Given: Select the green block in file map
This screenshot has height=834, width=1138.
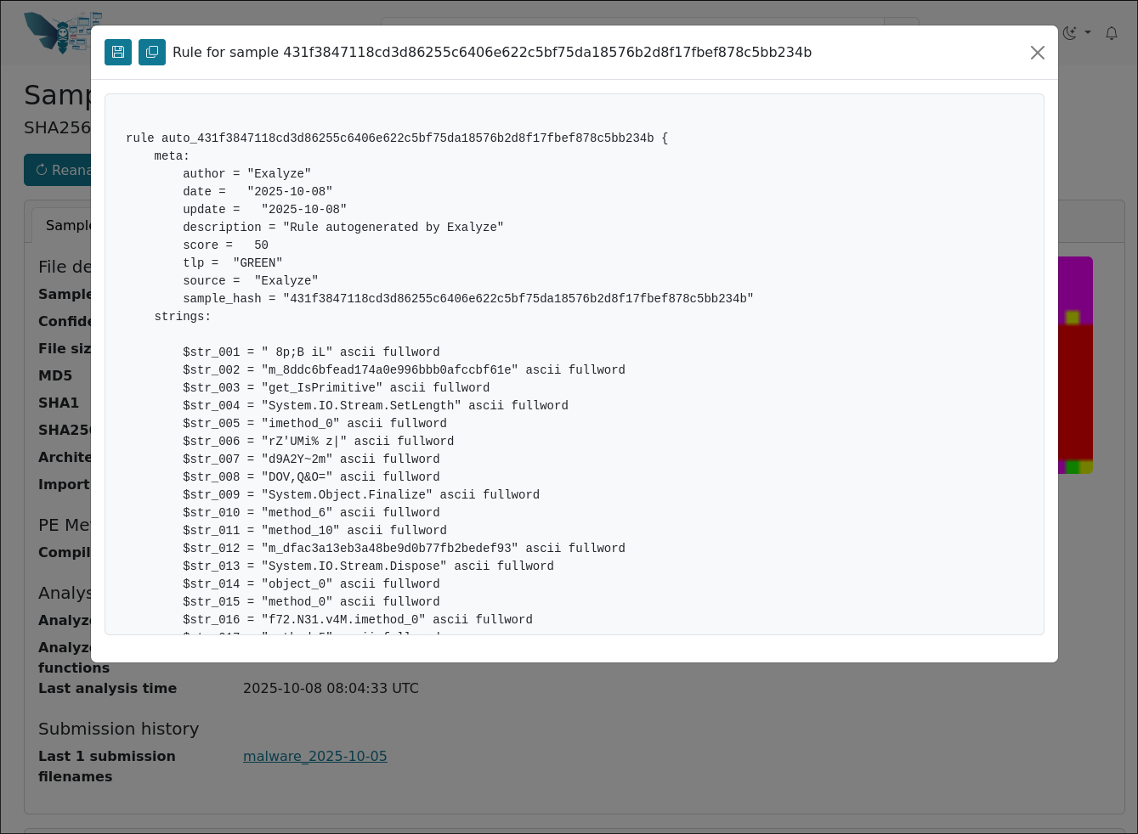Looking at the screenshot, I should click(x=1072, y=467).
